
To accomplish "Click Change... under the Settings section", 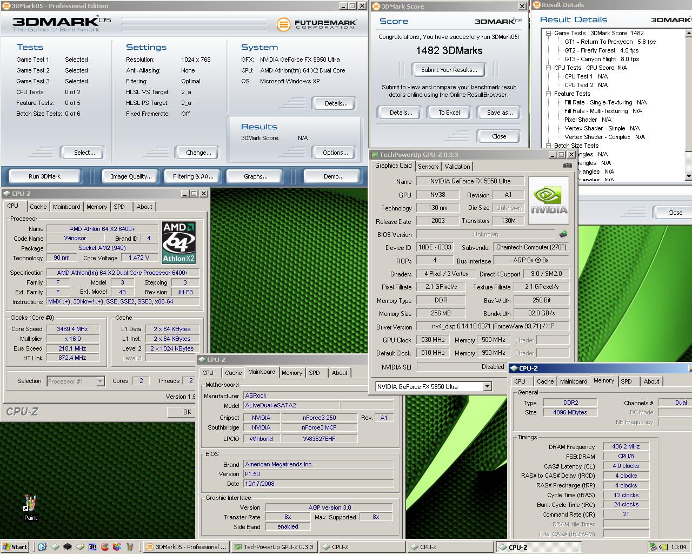I will click(x=199, y=153).
